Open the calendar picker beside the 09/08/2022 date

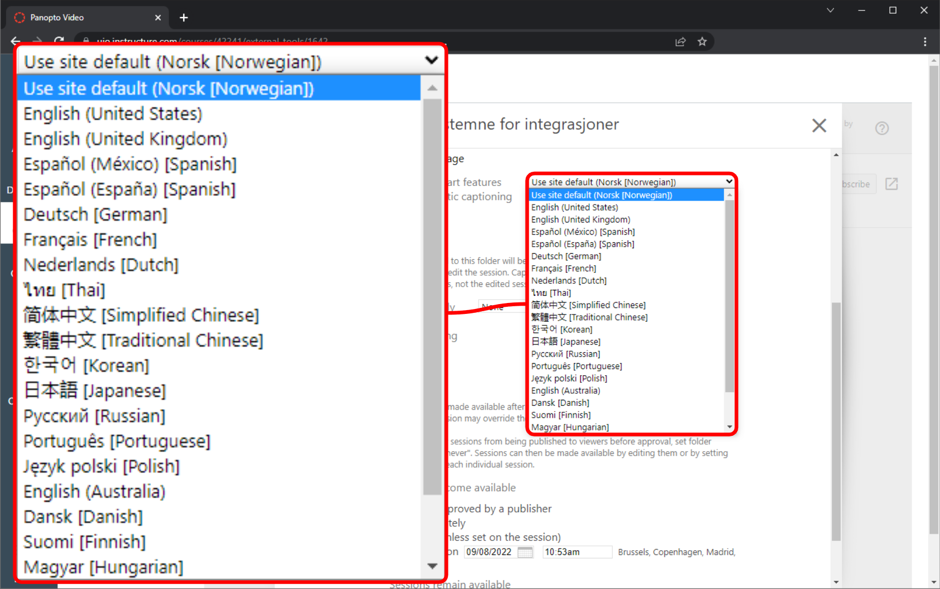pos(525,552)
